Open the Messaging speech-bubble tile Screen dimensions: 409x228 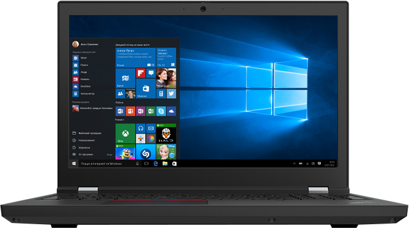click(151, 73)
